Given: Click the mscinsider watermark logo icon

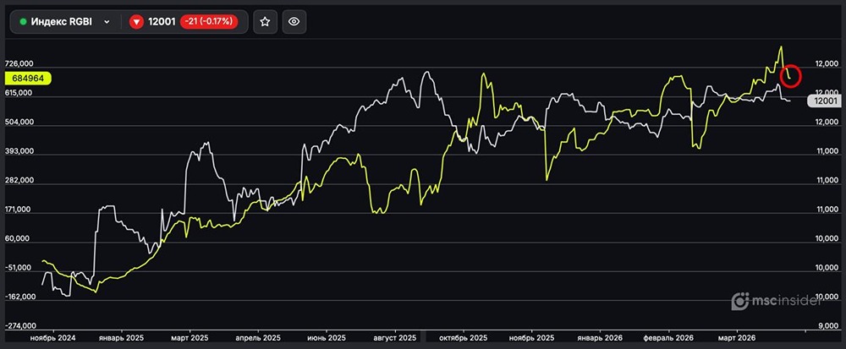Looking at the screenshot, I should click(740, 300).
